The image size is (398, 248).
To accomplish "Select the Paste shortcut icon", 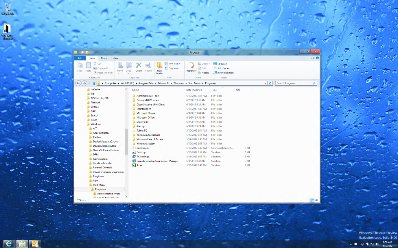I will [x=103, y=73].
